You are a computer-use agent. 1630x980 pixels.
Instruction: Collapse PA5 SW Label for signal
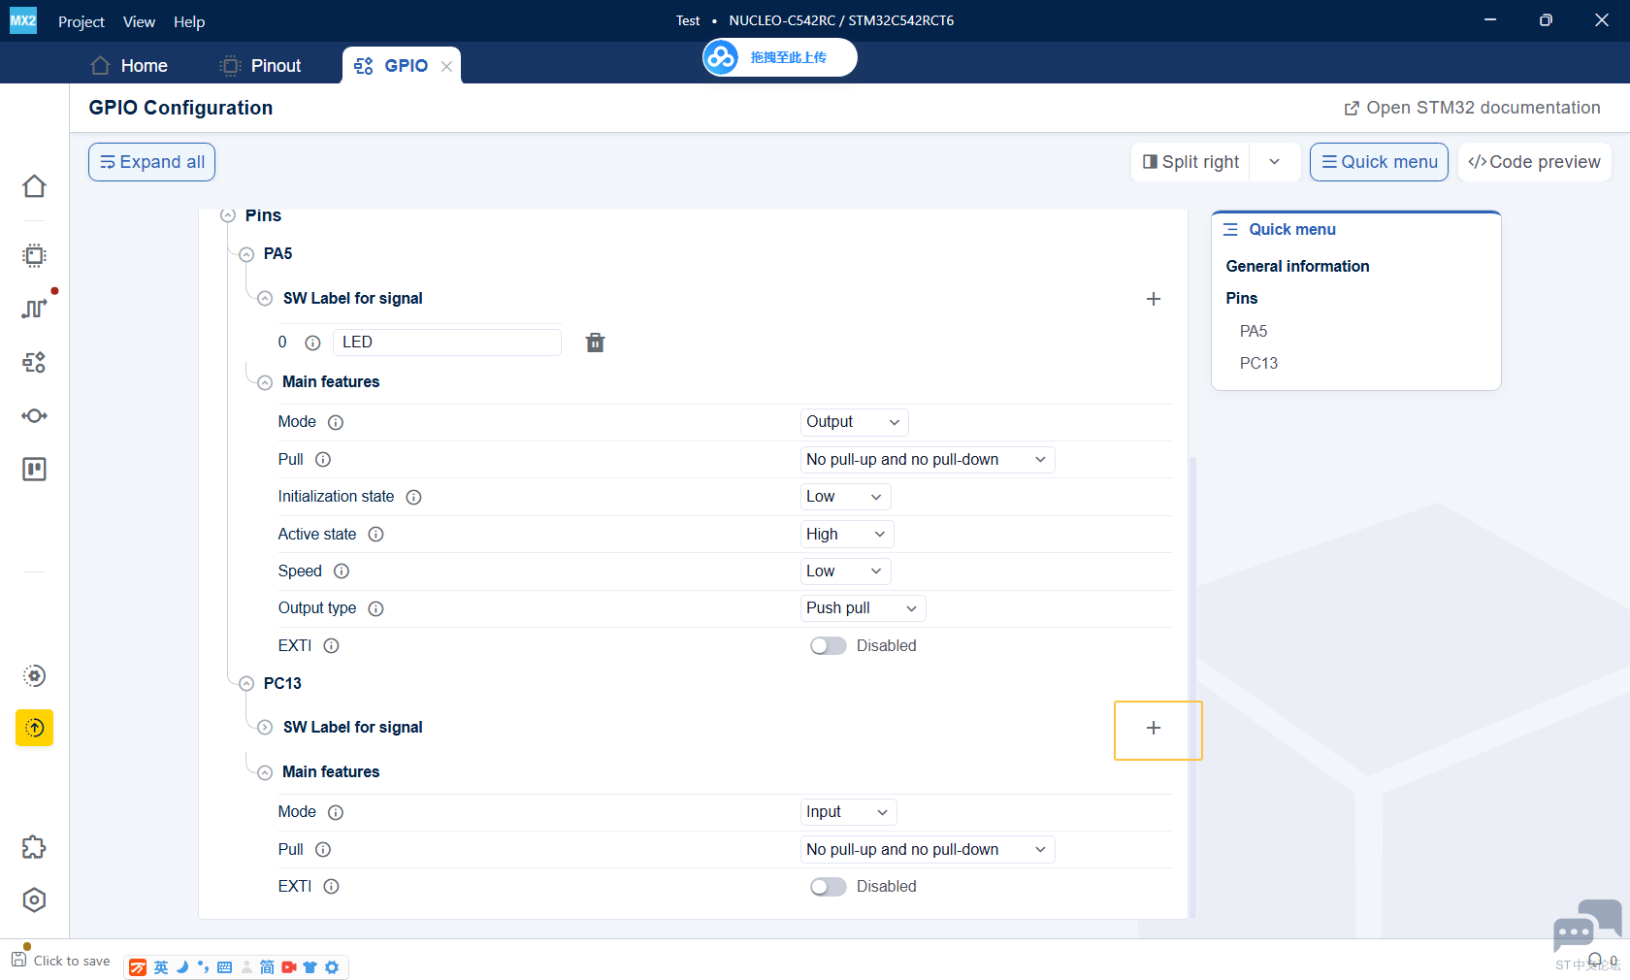(x=265, y=299)
